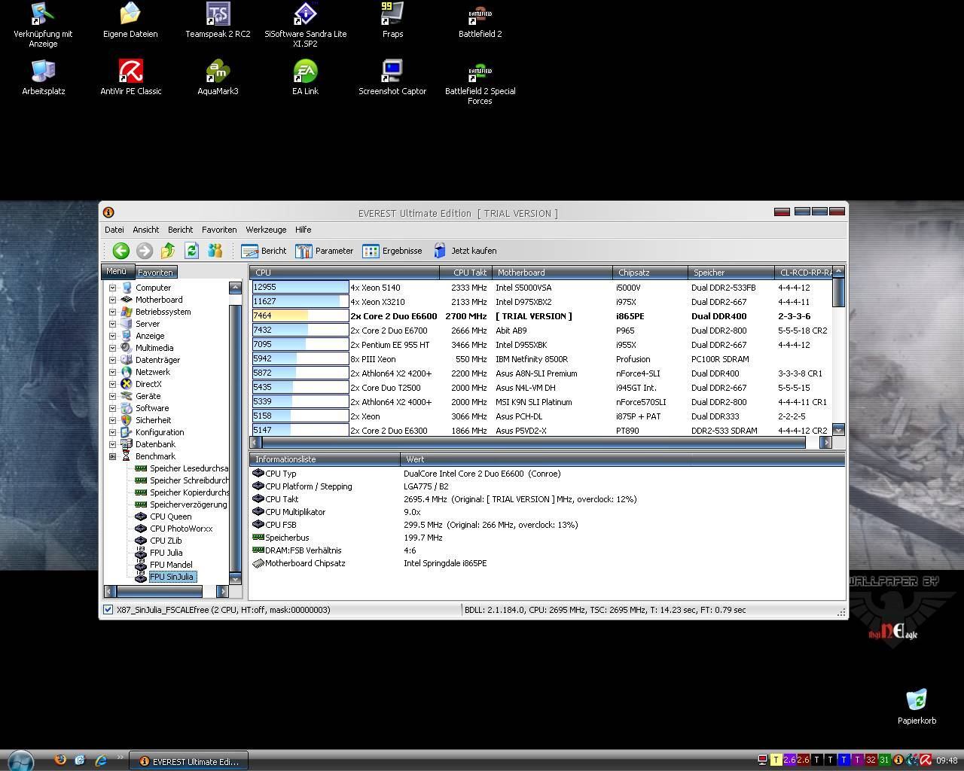Viewport: 964px width, 771px height.
Task: Expand the Datenträger tree node
Action: pyautogui.click(x=113, y=360)
